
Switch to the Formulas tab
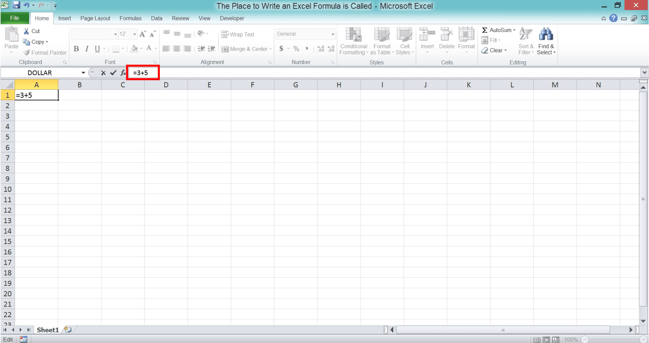coord(130,18)
